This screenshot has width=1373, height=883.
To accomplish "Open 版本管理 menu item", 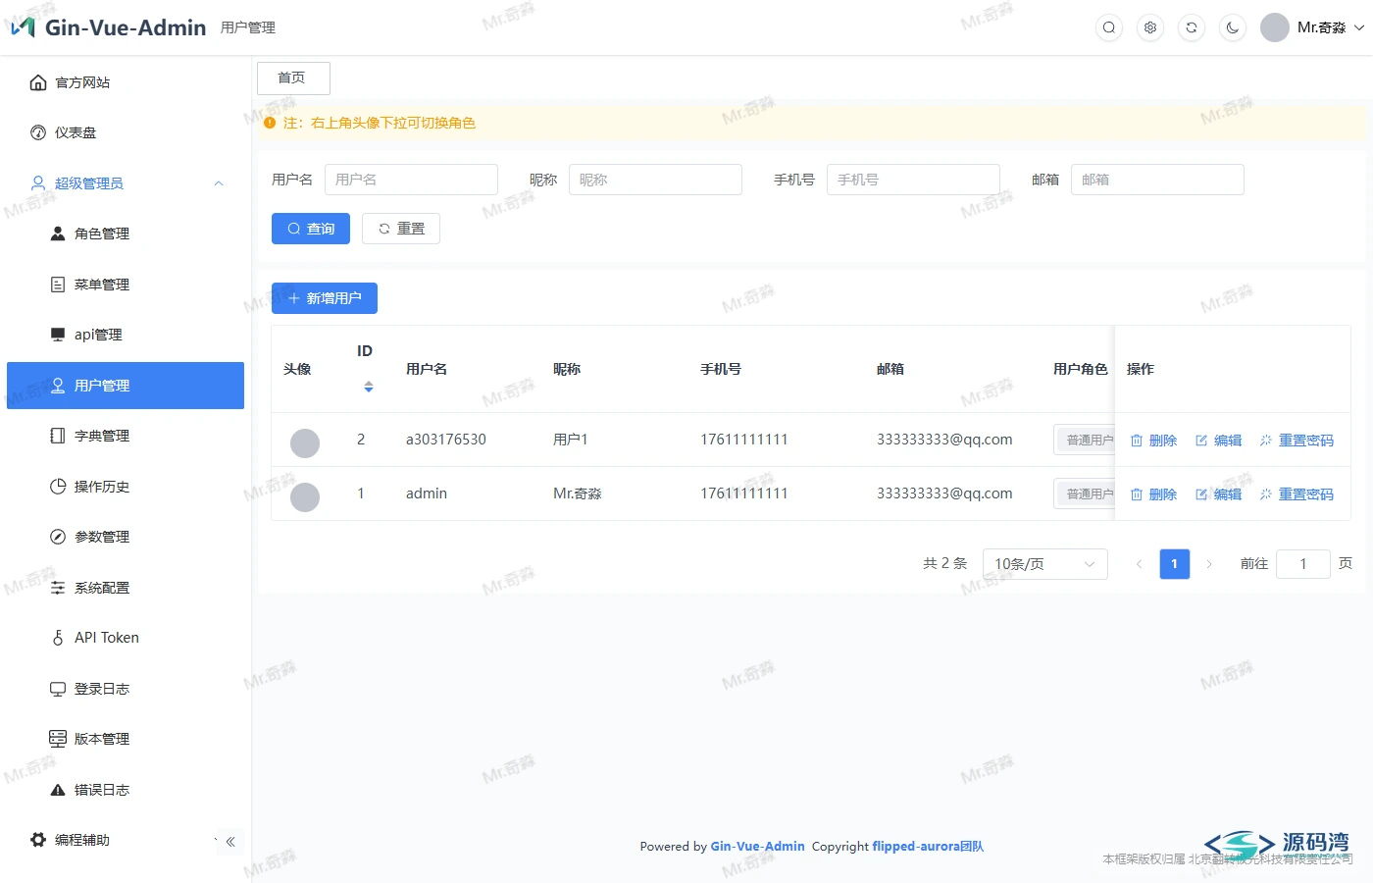I will [x=126, y=739].
